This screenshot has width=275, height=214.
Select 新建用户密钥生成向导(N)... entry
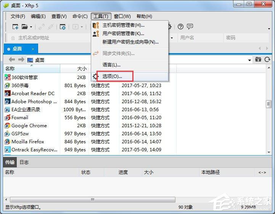pos(130,42)
